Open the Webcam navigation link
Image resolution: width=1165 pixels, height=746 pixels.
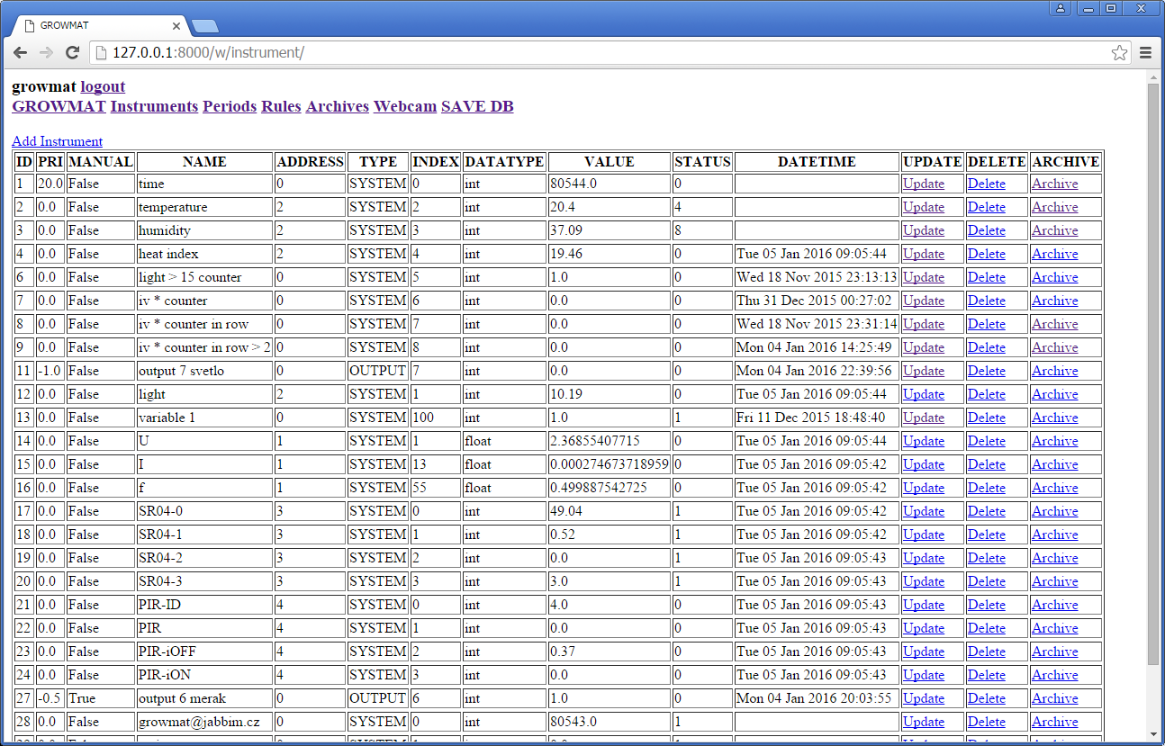point(405,106)
